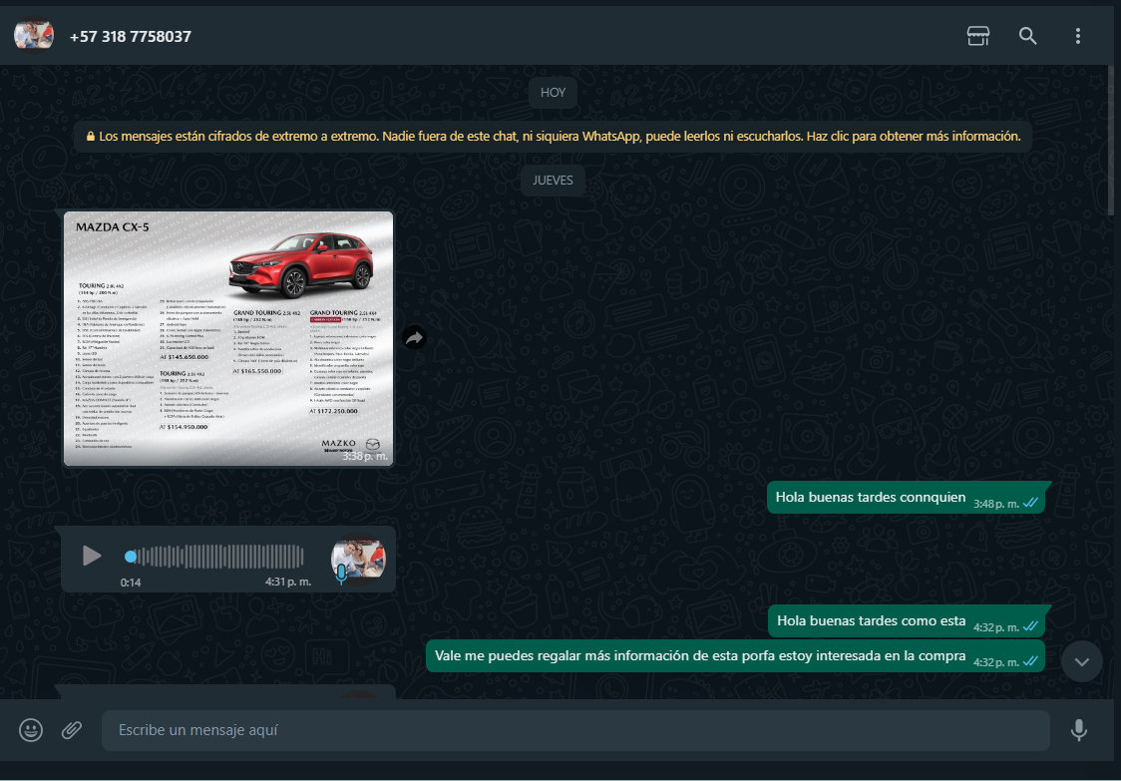1121x781 pixels.
Task: Open the business catalog storefront icon
Action: coord(978,36)
